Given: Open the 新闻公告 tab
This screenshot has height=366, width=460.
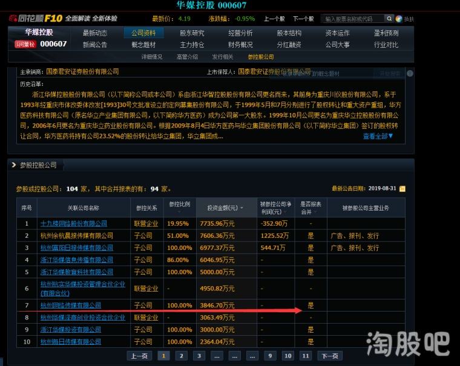Looking at the screenshot, I should click(95, 45).
